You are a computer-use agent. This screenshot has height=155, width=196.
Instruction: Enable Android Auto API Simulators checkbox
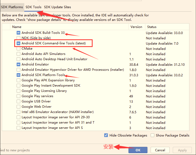pos(18,54)
